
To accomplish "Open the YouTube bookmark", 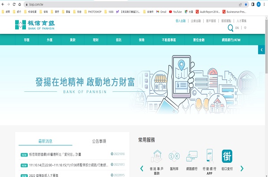I will coord(176,12).
